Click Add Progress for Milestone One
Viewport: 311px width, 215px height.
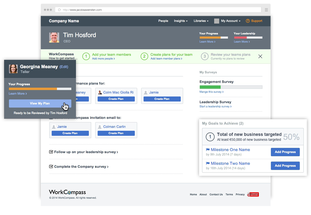click(285, 152)
